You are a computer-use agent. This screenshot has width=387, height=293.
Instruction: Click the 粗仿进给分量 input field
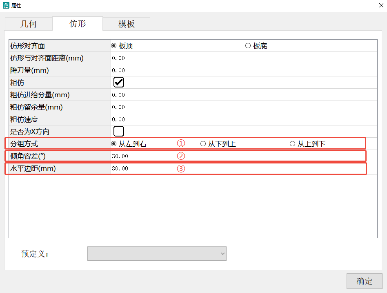pyautogui.click(x=243, y=95)
